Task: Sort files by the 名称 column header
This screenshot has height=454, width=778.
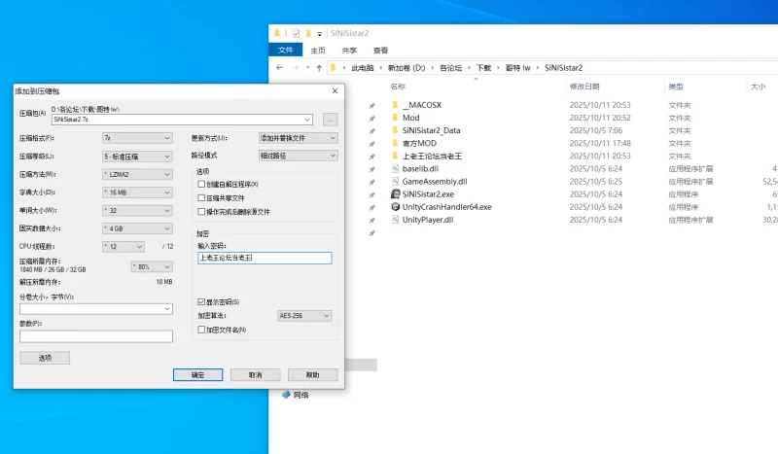Action: [x=398, y=87]
